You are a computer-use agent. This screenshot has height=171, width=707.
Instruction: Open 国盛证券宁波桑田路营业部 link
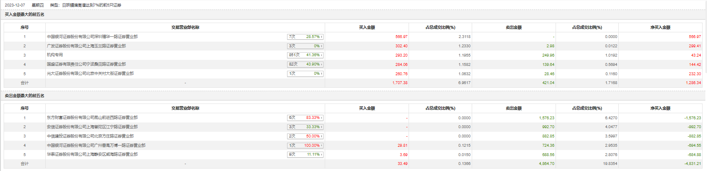tap(86, 64)
